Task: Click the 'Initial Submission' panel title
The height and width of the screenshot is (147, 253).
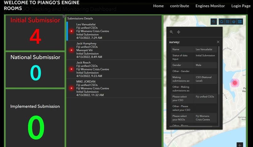Action: pyautogui.click(x=35, y=20)
